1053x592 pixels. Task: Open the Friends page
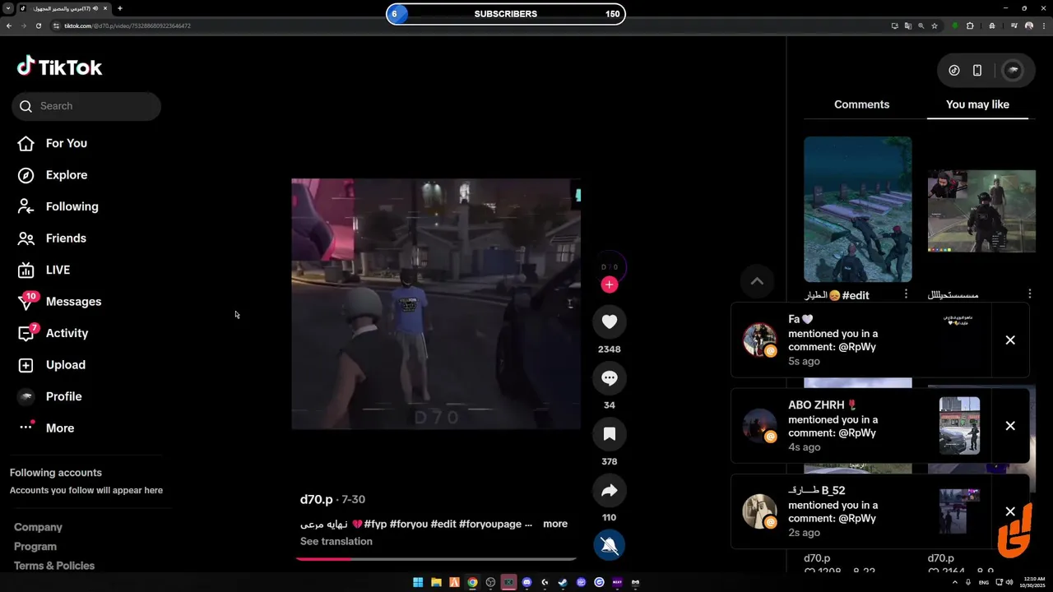tap(66, 238)
